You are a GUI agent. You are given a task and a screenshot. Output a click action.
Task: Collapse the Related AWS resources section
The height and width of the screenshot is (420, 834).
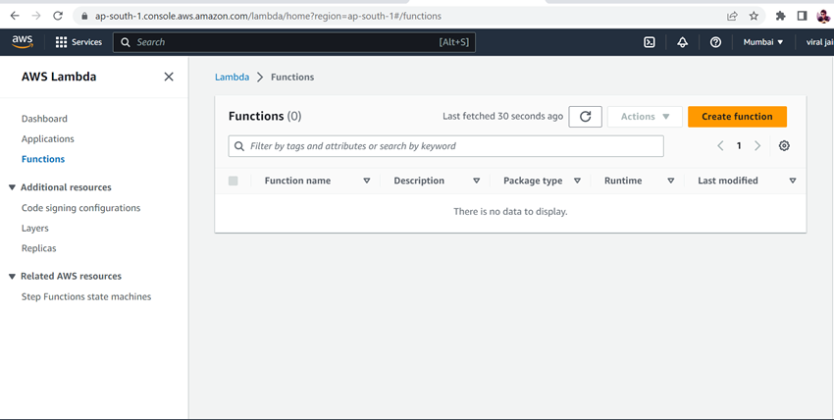[12, 277]
